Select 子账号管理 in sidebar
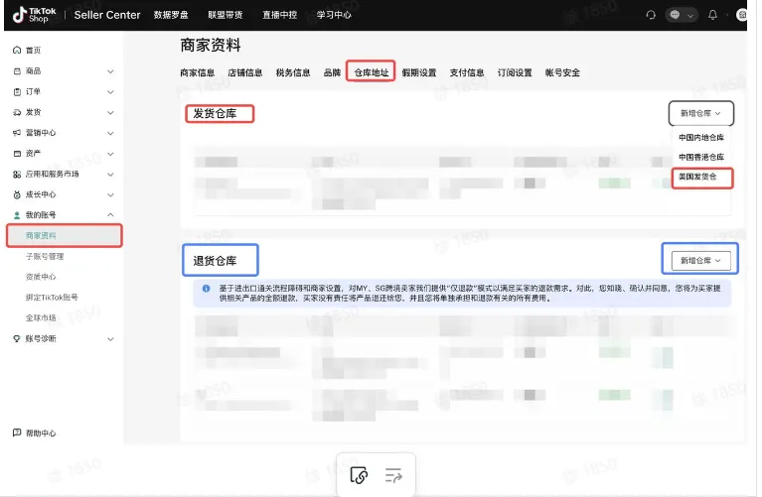 (45, 256)
